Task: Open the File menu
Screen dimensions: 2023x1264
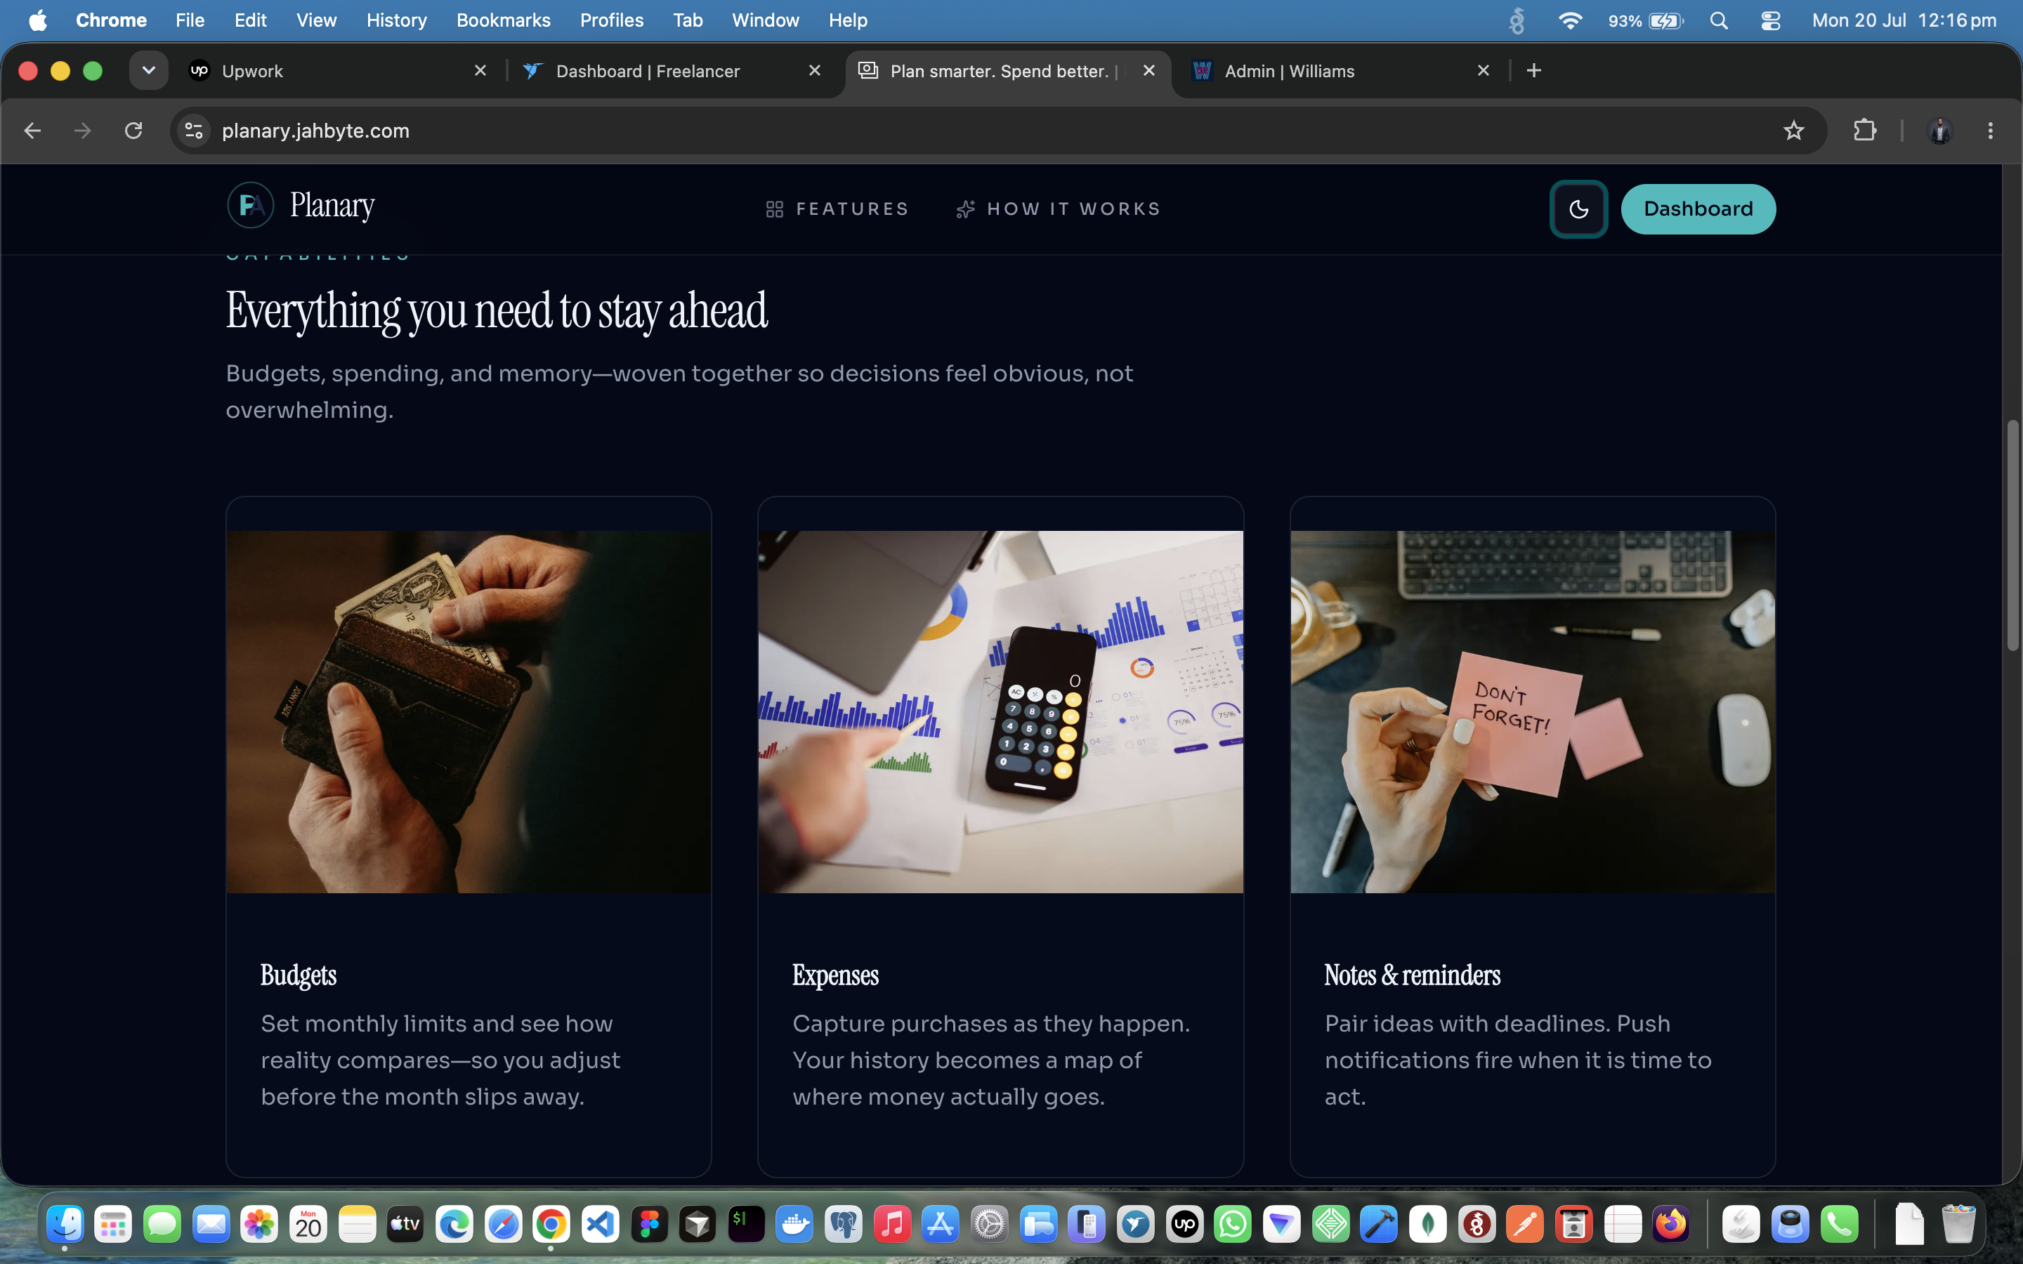Action: pyautogui.click(x=190, y=20)
